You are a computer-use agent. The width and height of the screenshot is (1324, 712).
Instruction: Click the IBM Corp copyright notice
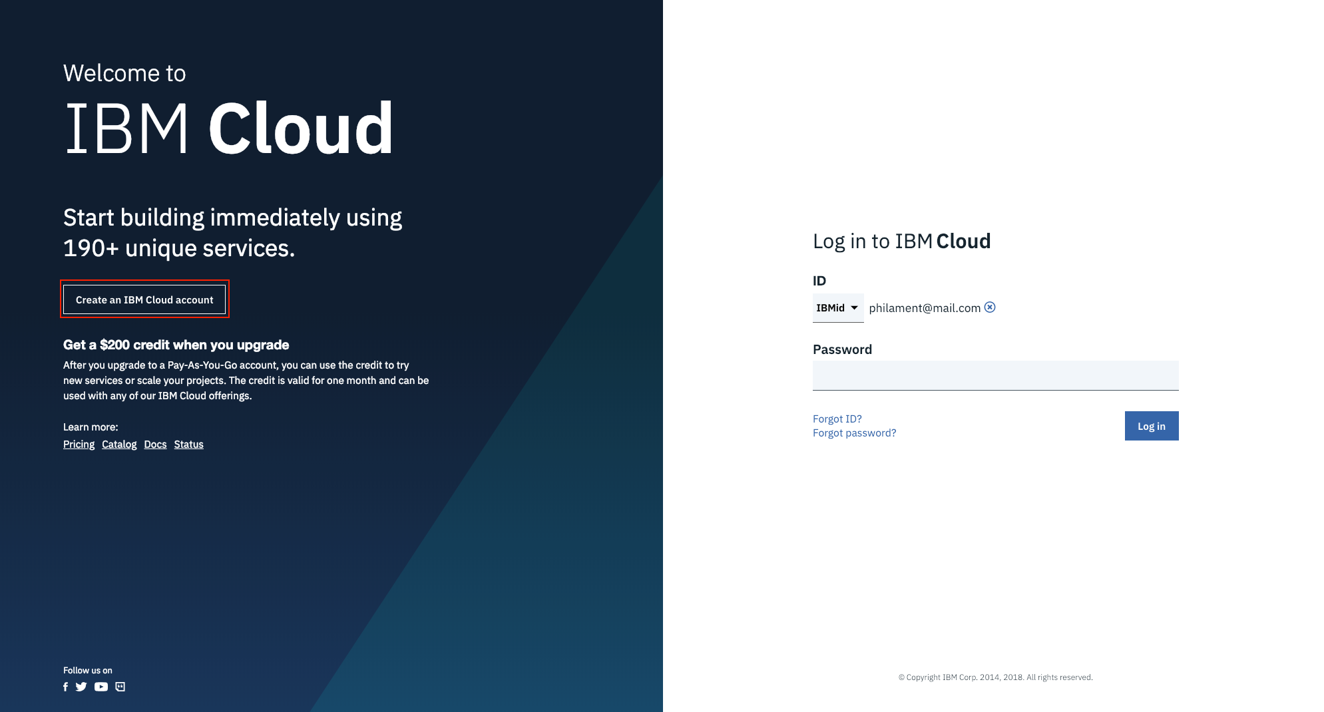coord(995,677)
